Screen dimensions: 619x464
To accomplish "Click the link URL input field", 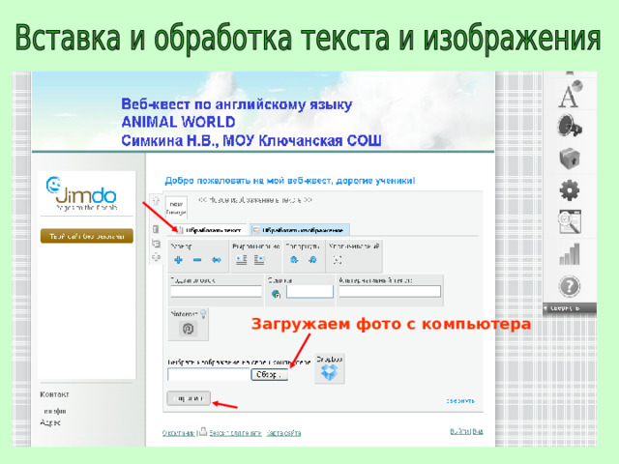I will pos(309,292).
